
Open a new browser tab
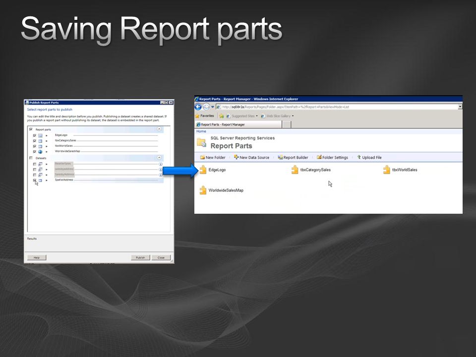[x=287, y=124]
